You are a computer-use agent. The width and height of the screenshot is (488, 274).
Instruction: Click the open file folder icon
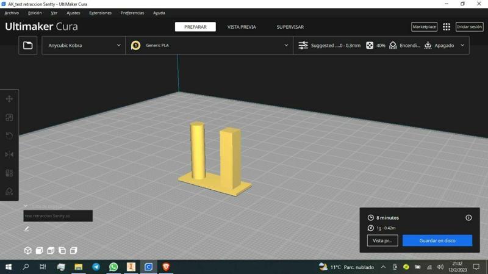point(28,45)
